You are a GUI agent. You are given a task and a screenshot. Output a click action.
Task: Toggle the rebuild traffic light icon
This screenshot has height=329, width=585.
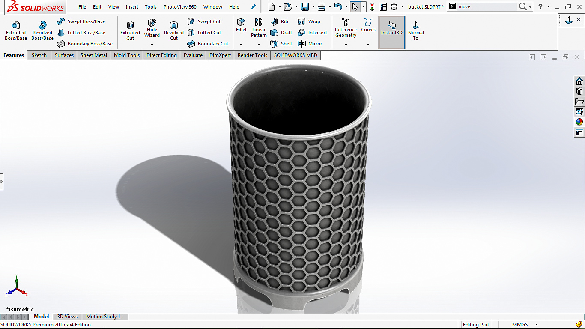pyautogui.click(x=372, y=7)
